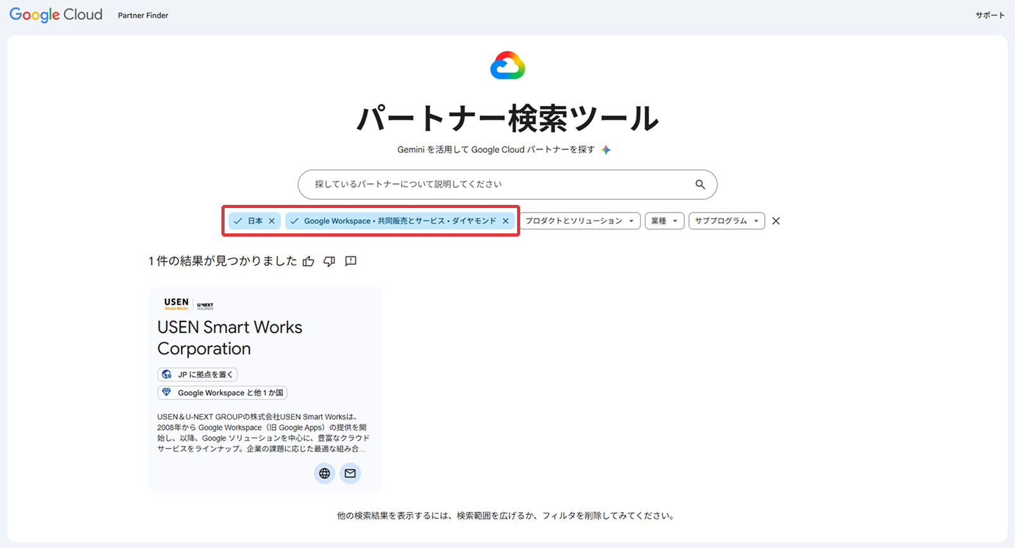Open the 業種 dropdown
The width and height of the screenshot is (1015, 548).
tap(665, 221)
